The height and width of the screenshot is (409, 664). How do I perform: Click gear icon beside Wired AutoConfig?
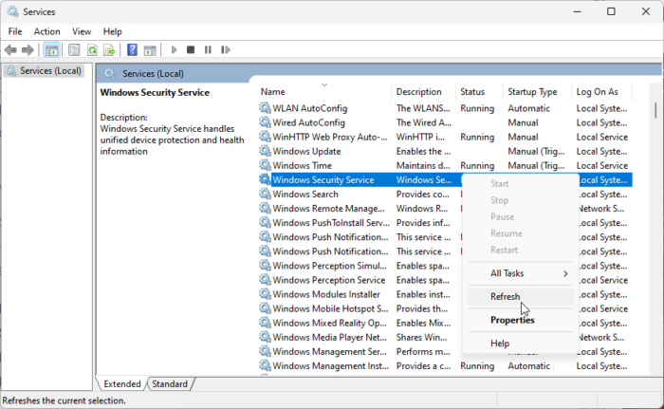pyautogui.click(x=265, y=122)
